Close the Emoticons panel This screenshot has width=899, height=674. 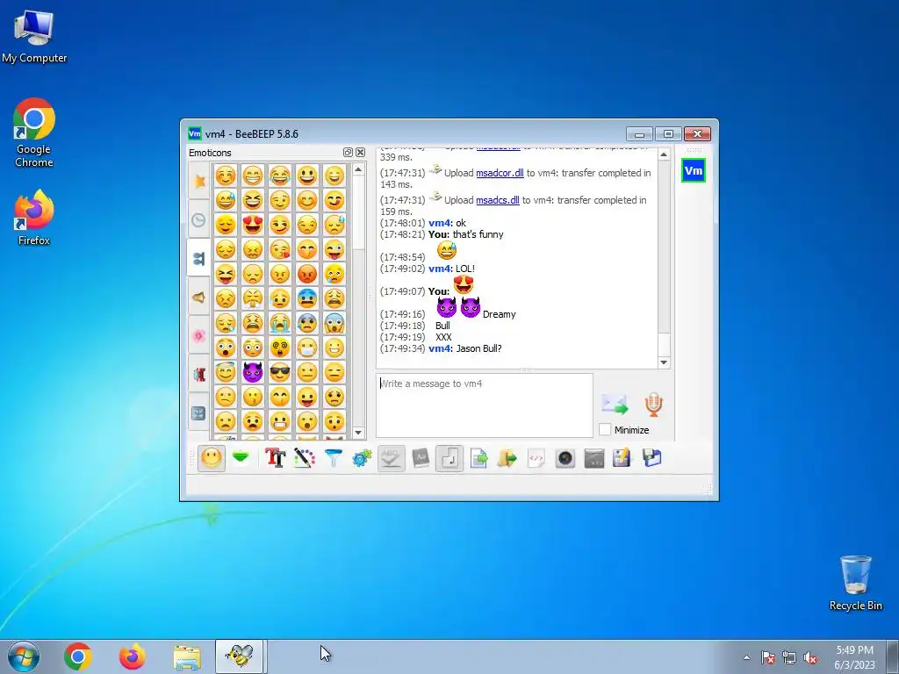click(x=360, y=153)
